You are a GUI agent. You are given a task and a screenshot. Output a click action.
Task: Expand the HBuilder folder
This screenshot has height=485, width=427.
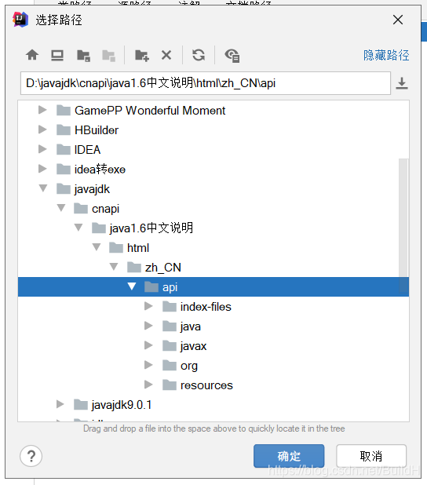click(42, 129)
